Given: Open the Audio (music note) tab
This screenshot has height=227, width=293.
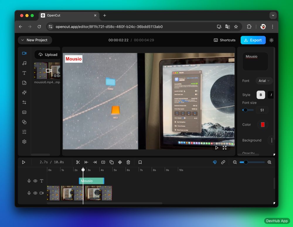Looking at the screenshot, I should (24, 63).
